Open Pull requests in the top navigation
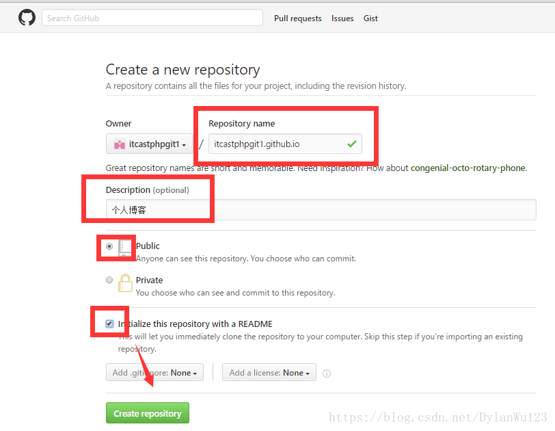This screenshot has width=555, height=431. 298,18
